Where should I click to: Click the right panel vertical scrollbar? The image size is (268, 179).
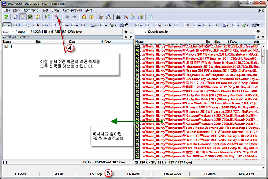[263, 102]
